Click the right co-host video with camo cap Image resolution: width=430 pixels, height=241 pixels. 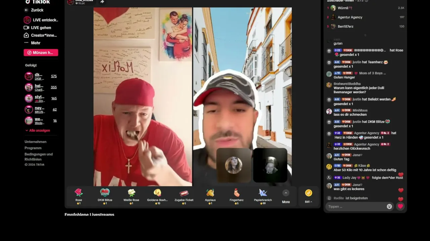[242, 97]
